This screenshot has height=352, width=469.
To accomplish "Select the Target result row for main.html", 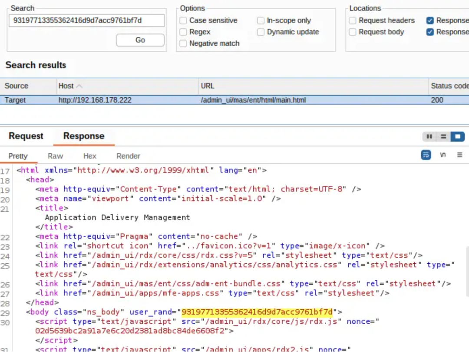I will pos(234,100).
